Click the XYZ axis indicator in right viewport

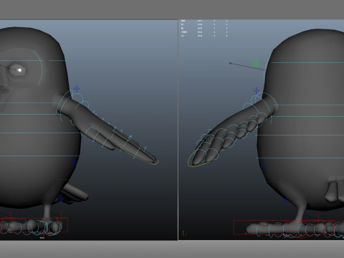[x=184, y=234]
